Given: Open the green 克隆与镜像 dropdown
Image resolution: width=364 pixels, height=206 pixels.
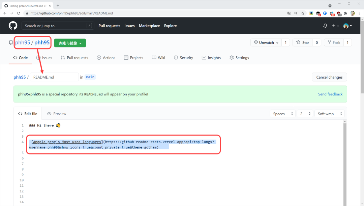Looking at the screenshot, I should click(x=70, y=43).
